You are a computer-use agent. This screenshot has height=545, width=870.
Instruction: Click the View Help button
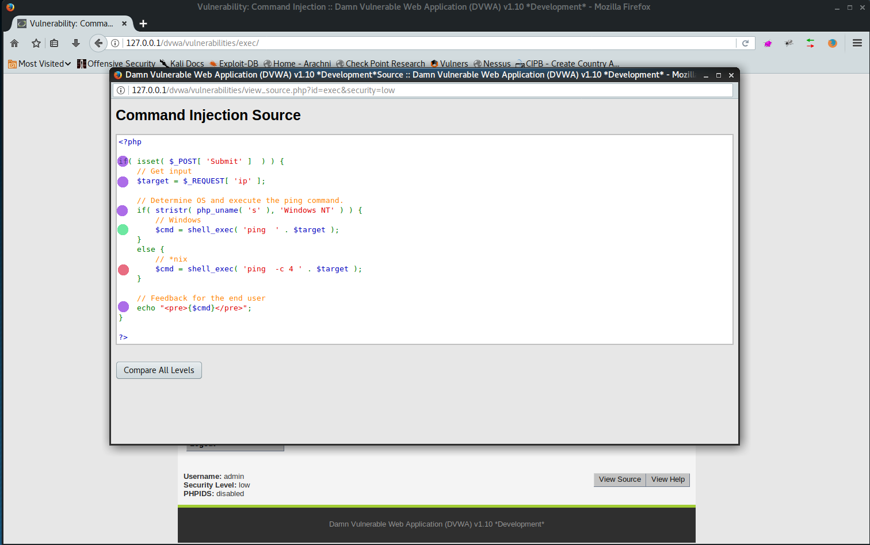pos(667,479)
